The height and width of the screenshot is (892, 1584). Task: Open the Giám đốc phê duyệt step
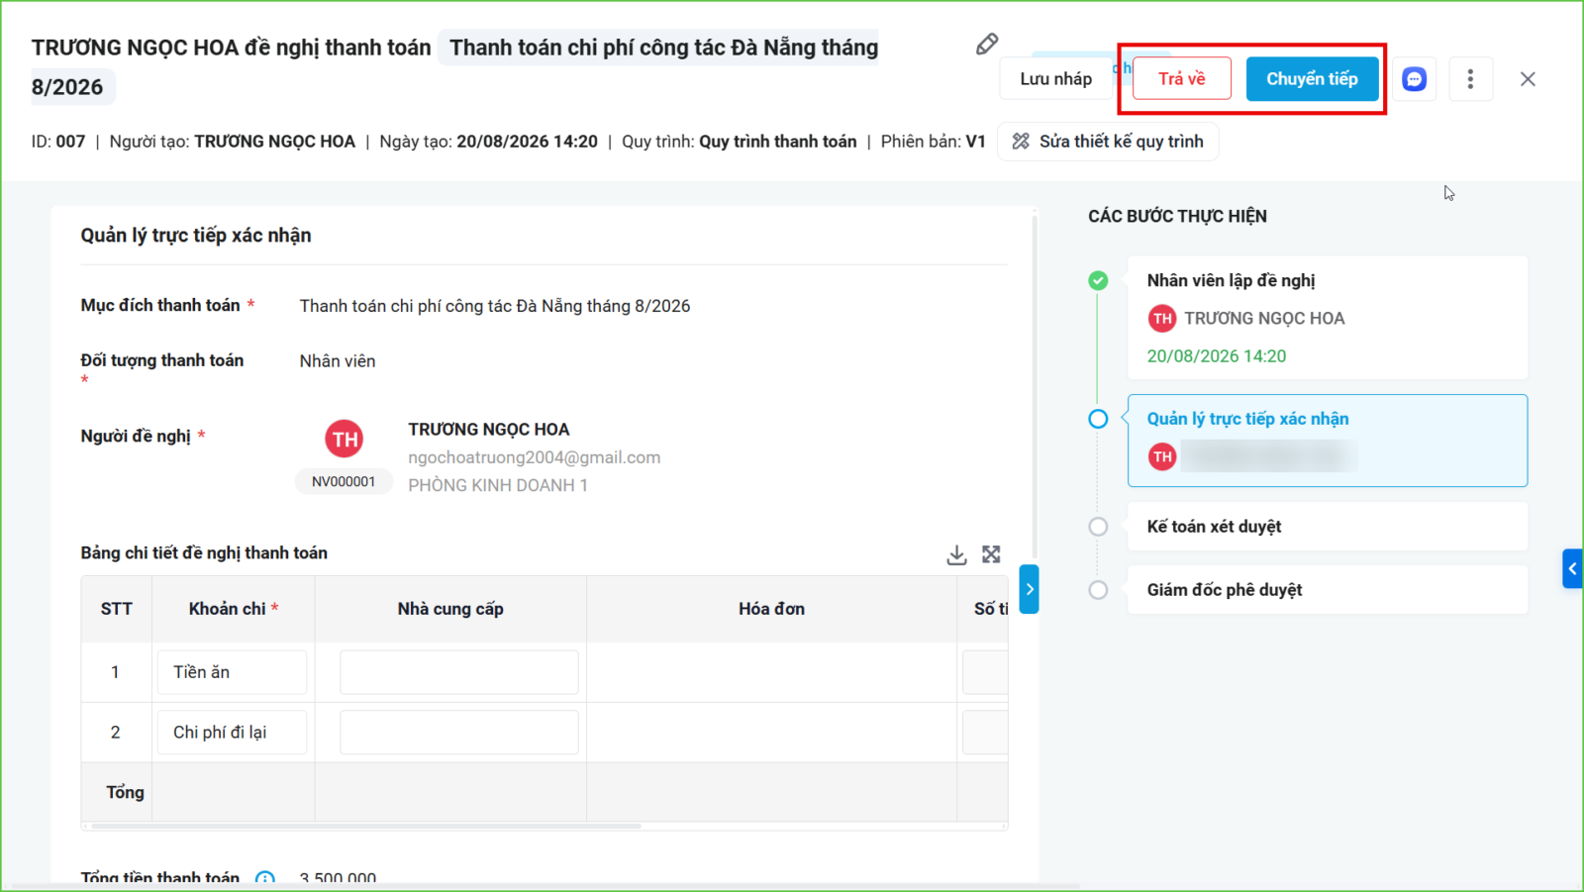click(1328, 590)
